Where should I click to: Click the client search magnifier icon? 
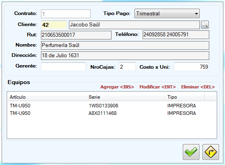click(205, 25)
